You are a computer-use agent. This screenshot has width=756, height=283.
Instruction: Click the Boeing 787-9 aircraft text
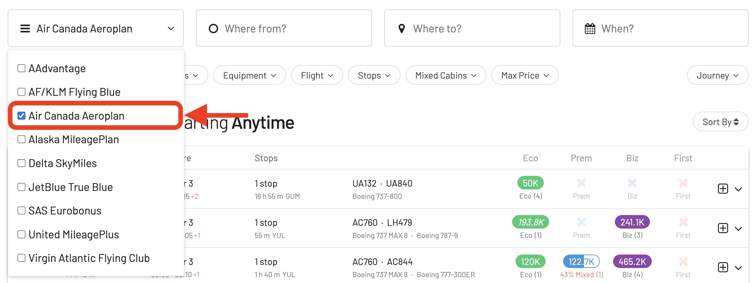[x=437, y=236]
